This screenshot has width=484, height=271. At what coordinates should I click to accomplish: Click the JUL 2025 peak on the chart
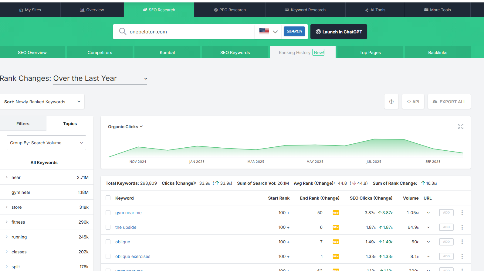click(374, 139)
